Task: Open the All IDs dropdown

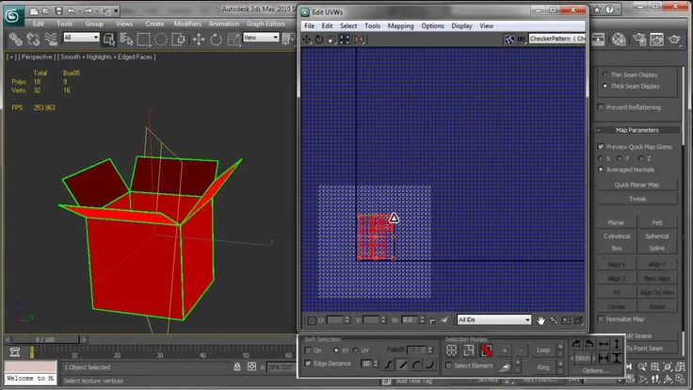Action: pos(493,320)
